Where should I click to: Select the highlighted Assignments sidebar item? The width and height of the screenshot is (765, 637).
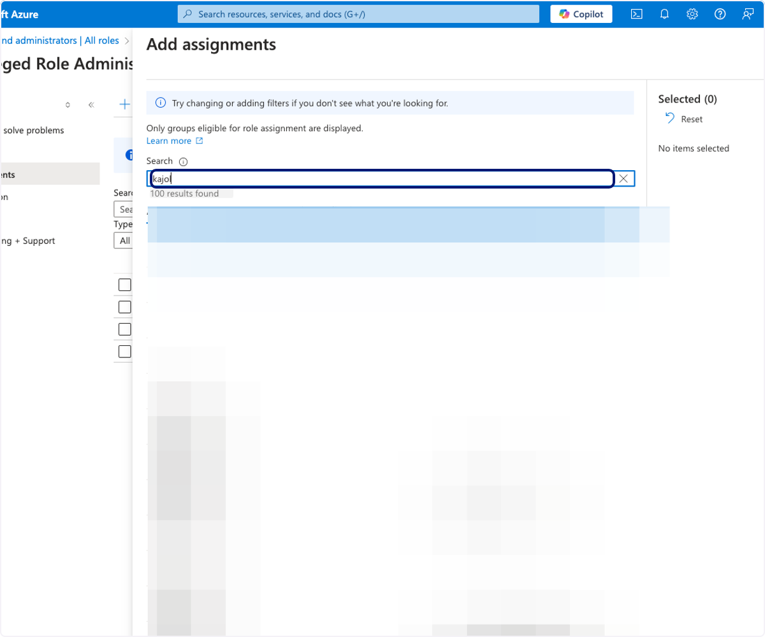[x=50, y=174]
